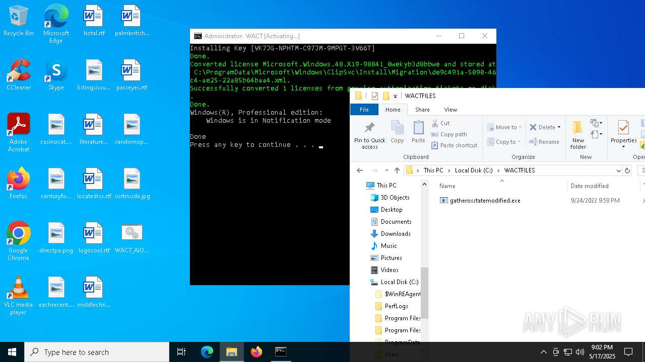Click This PC in the address breadcrumb
Viewport: 645px width, 362px height.
pos(433,170)
